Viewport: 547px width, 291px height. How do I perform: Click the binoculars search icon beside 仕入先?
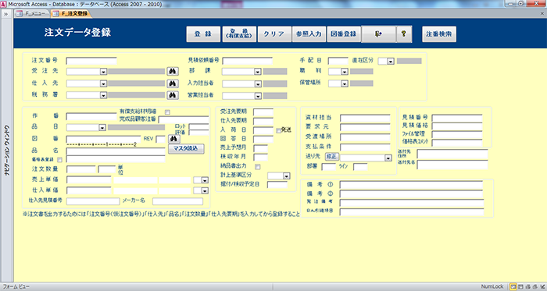[173, 83]
